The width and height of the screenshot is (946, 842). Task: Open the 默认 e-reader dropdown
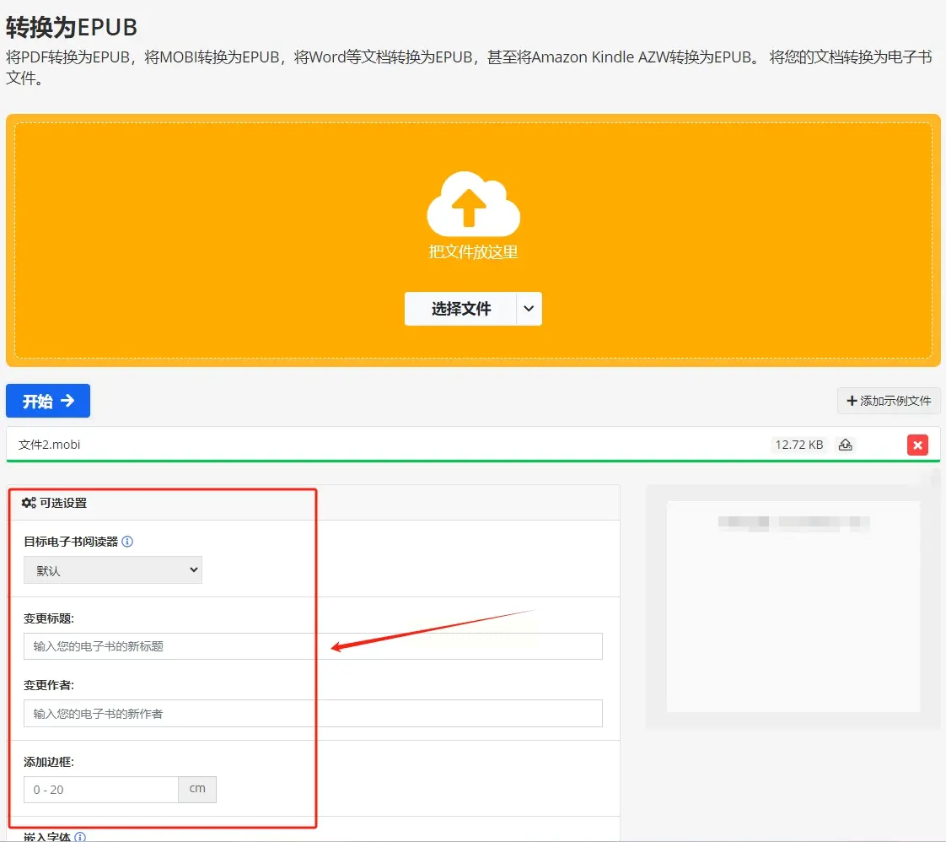click(x=113, y=570)
